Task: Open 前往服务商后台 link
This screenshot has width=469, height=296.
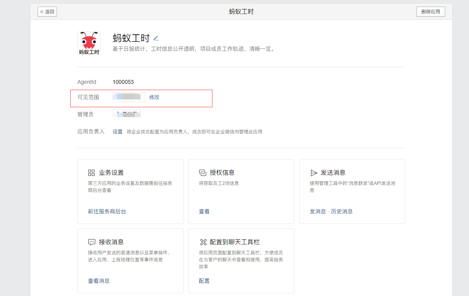Action: click(107, 211)
